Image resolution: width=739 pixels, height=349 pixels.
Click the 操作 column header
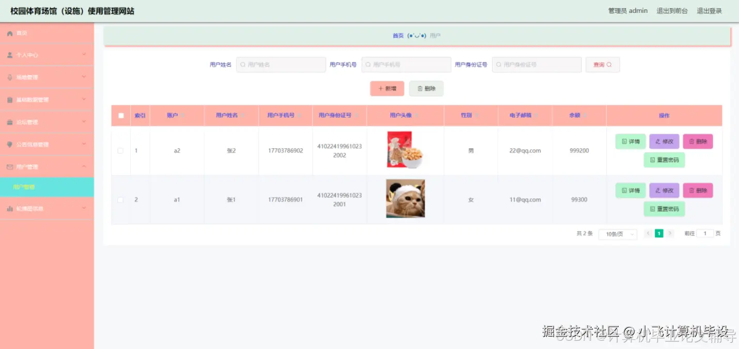pos(664,116)
